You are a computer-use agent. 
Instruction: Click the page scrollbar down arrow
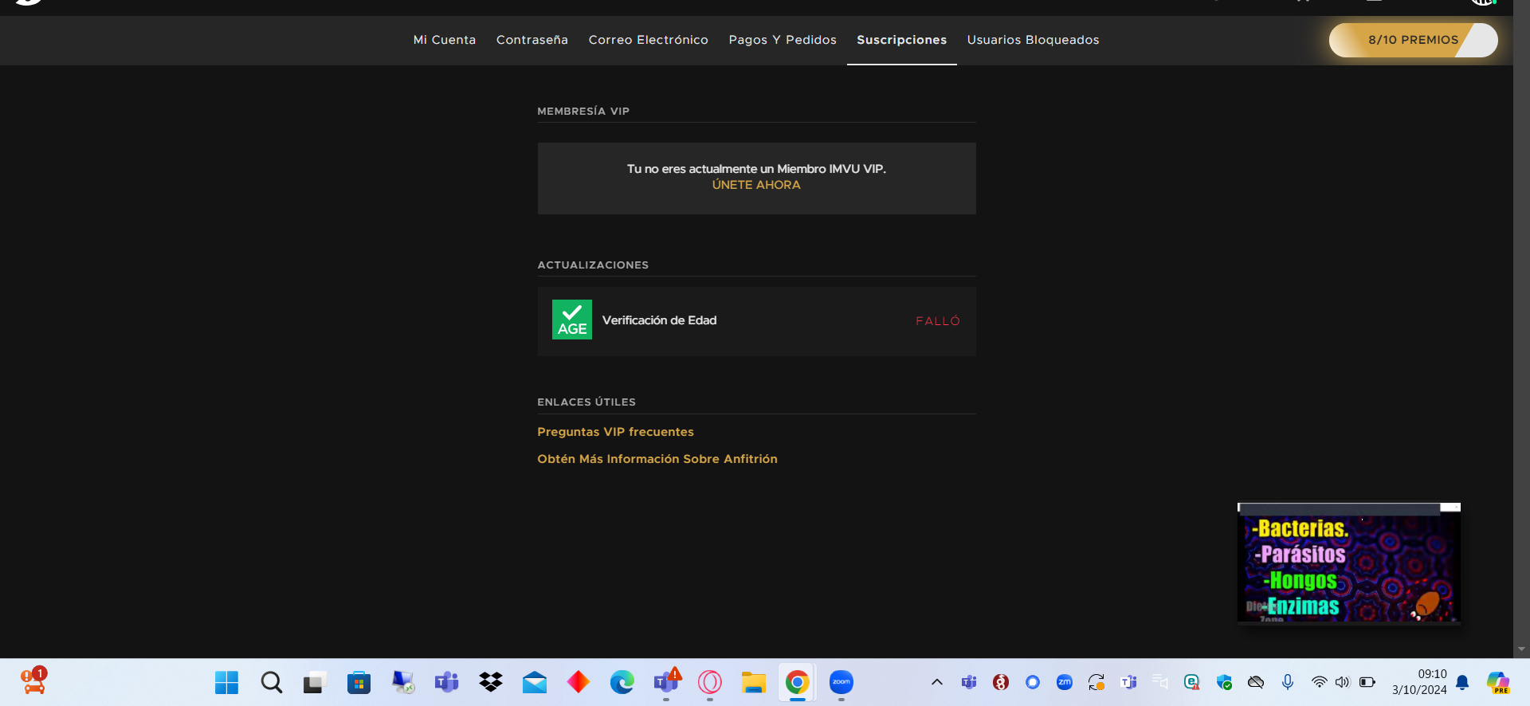tap(1521, 649)
